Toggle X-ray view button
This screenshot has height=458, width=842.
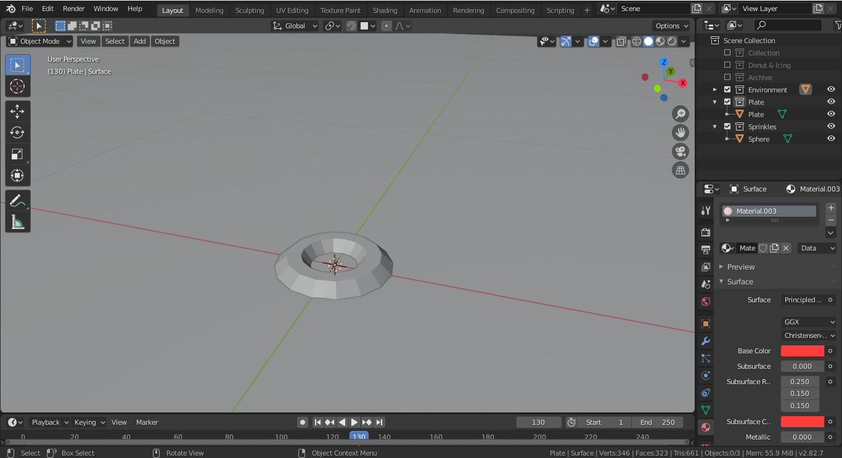point(621,41)
